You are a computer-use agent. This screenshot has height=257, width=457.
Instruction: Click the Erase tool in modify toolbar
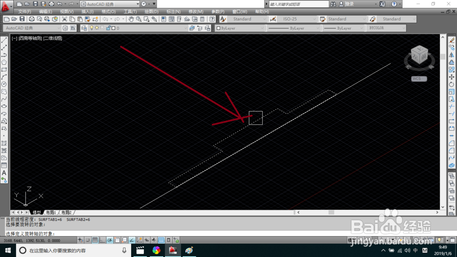click(x=452, y=40)
